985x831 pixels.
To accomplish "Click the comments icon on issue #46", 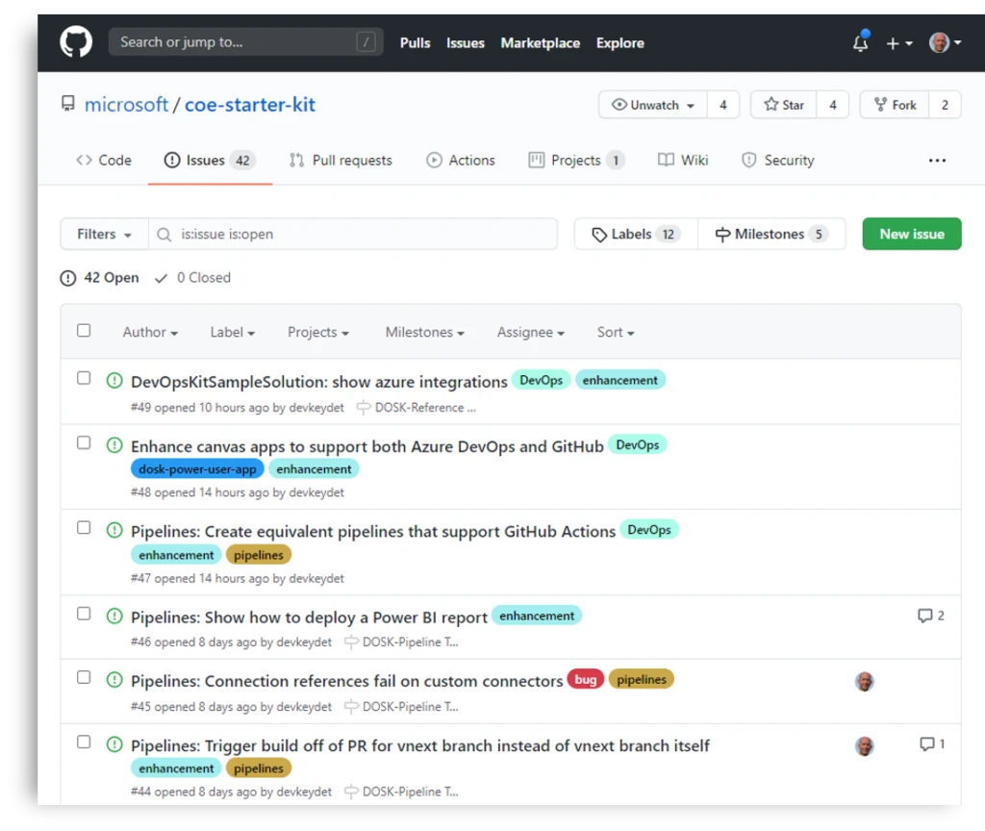I will (924, 616).
